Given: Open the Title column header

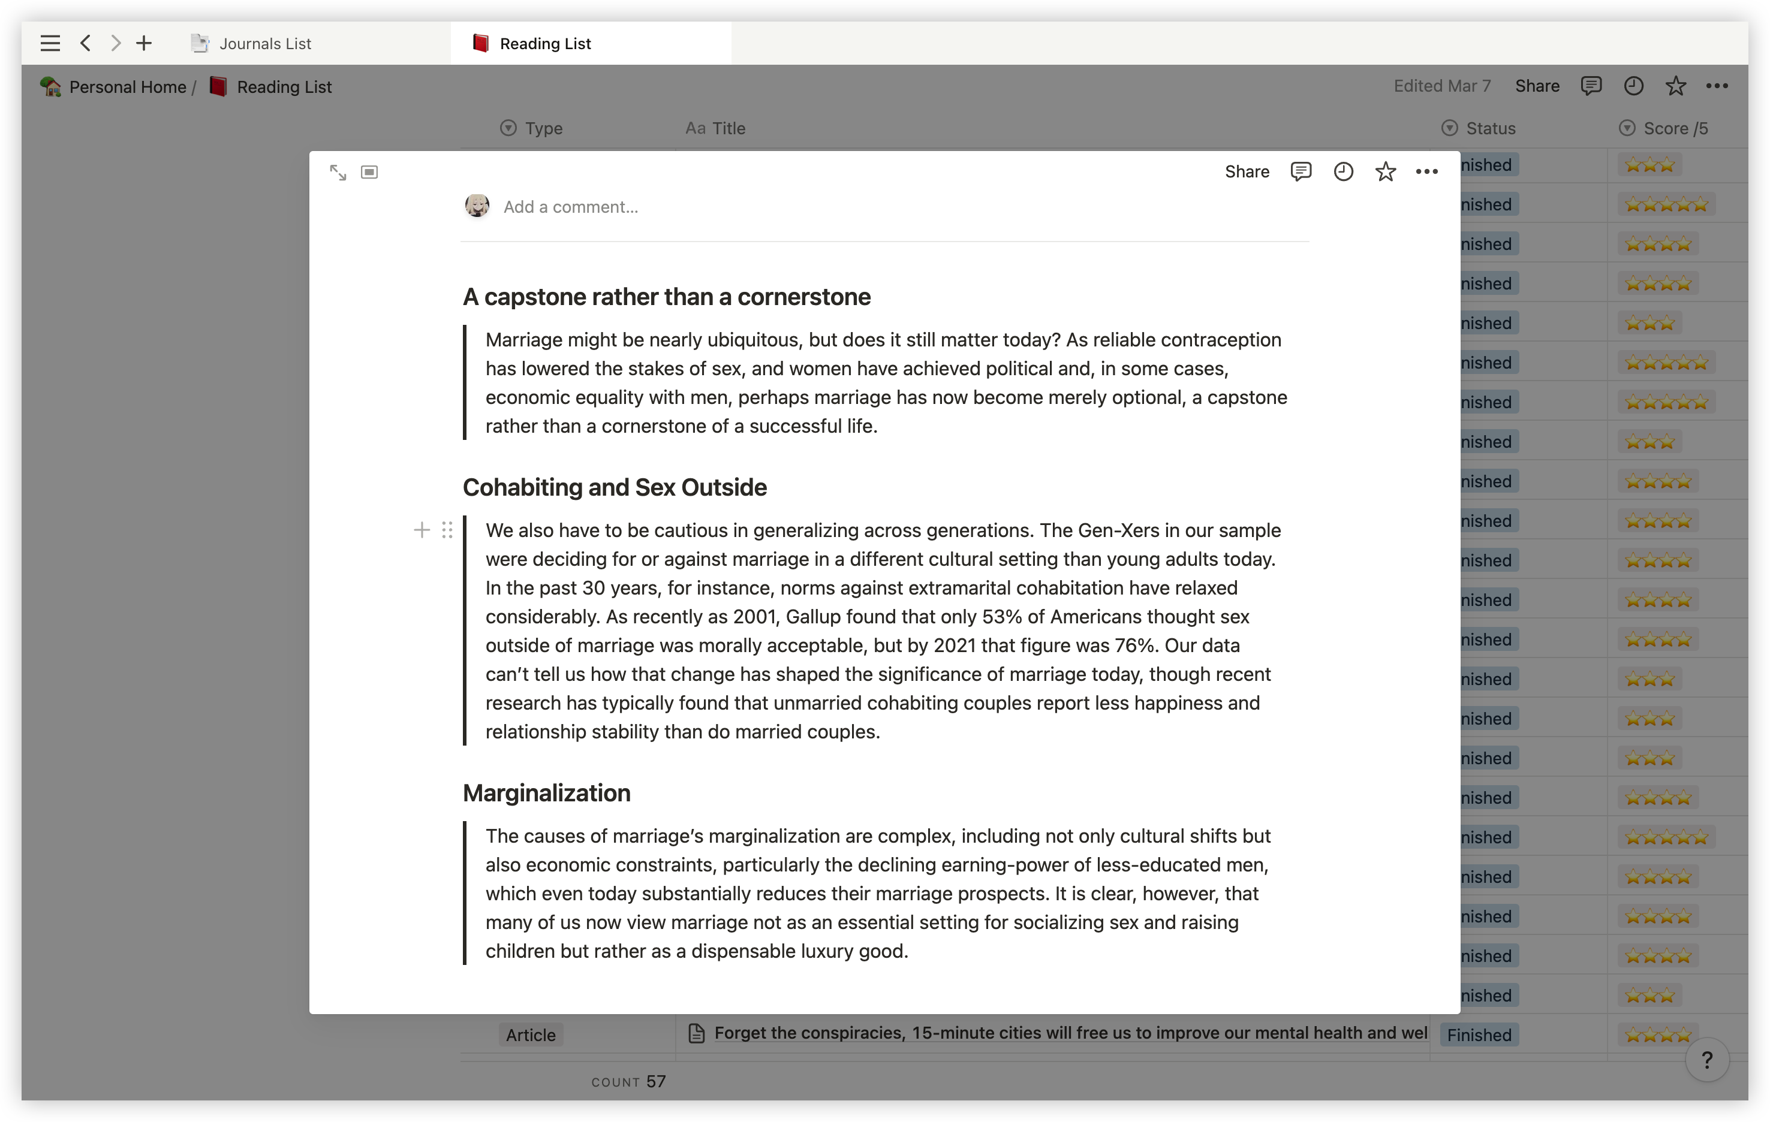Looking at the screenshot, I should (x=716, y=128).
